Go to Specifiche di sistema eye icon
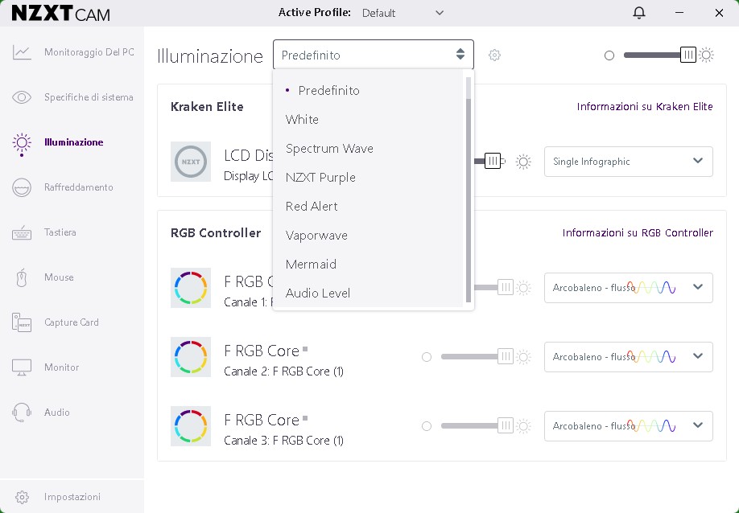 coord(22,97)
